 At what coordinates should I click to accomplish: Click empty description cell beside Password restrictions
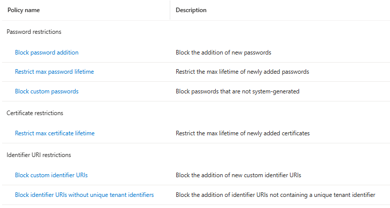[x=278, y=32]
